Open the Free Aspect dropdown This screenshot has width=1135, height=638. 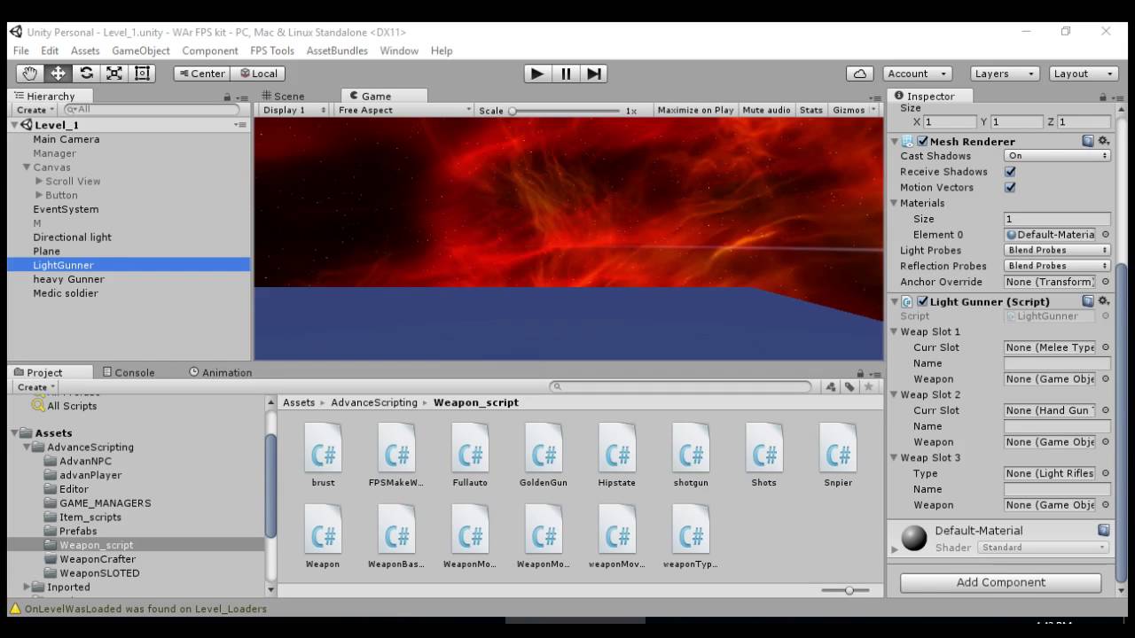pyautogui.click(x=403, y=110)
